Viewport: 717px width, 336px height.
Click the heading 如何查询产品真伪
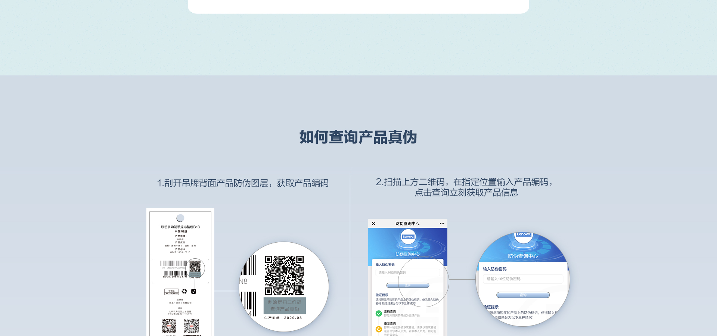tap(358, 137)
